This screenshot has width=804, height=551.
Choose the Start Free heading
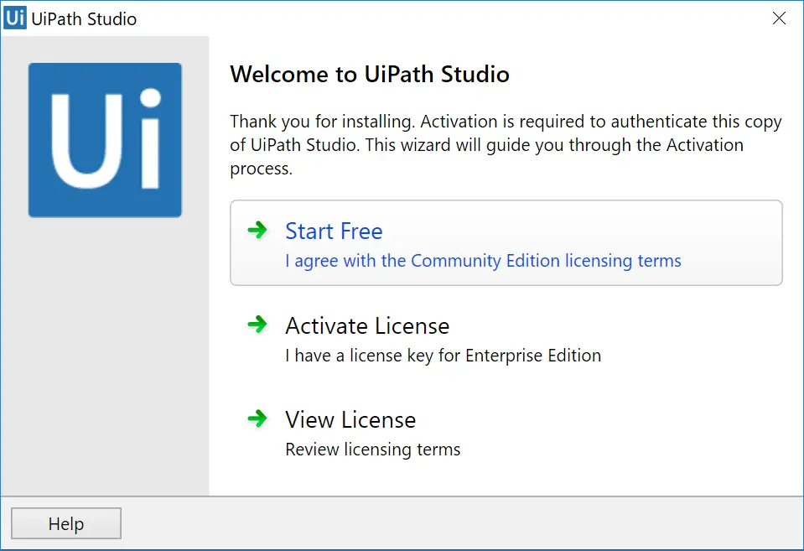pyautogui.click(x=334, y=231)
